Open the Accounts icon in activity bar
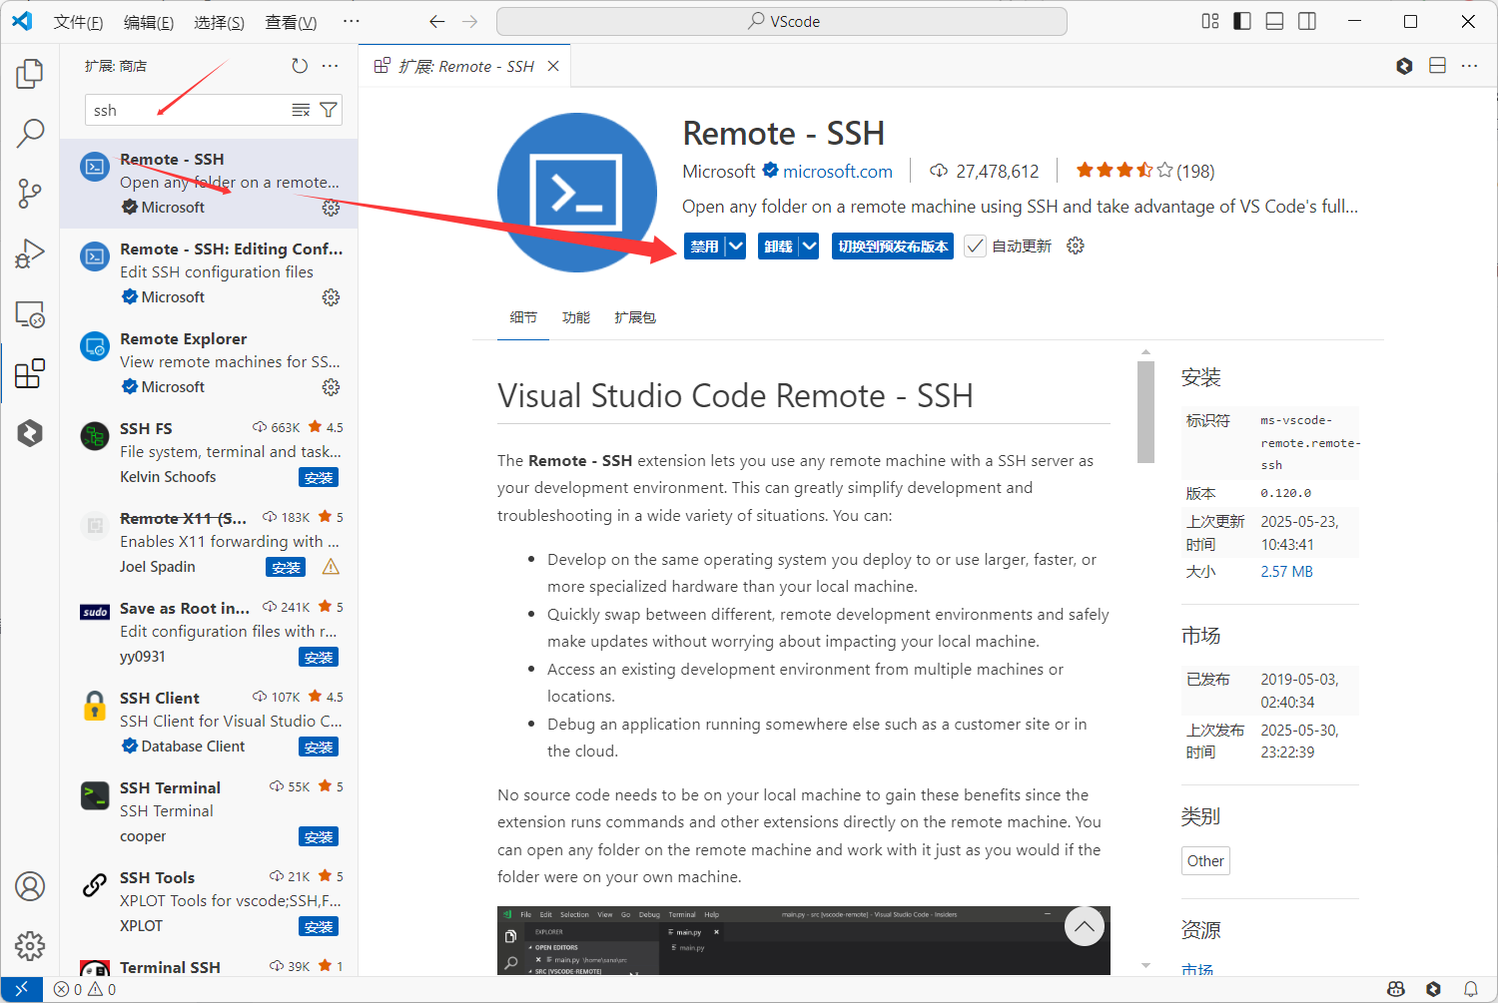This screenshot has height=1003, width=1498. [x=30, y=886]
